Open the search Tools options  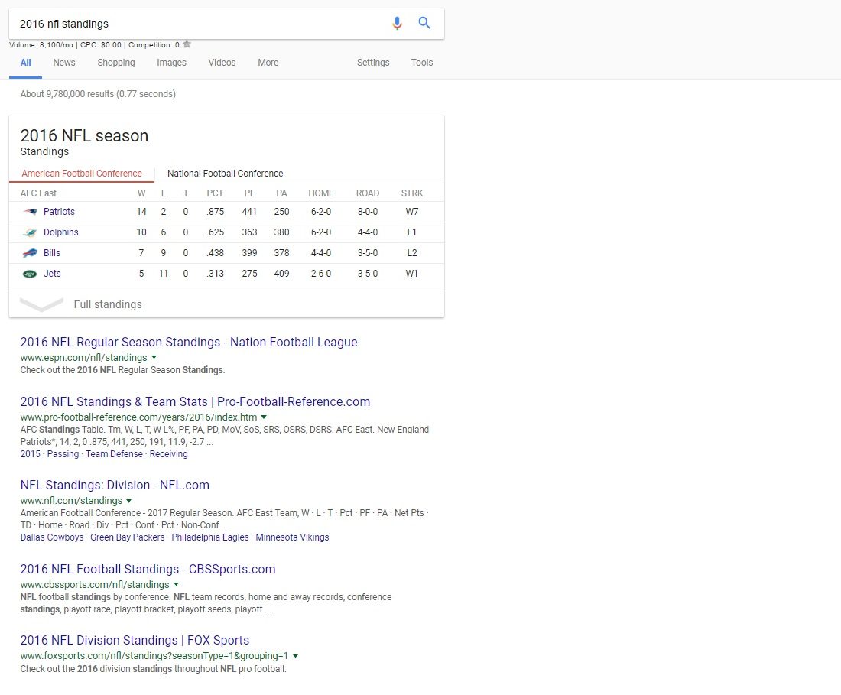coord(421,62)
